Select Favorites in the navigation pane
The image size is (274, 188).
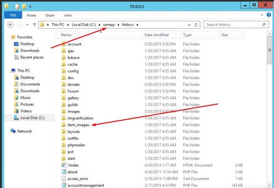point(24,37)
